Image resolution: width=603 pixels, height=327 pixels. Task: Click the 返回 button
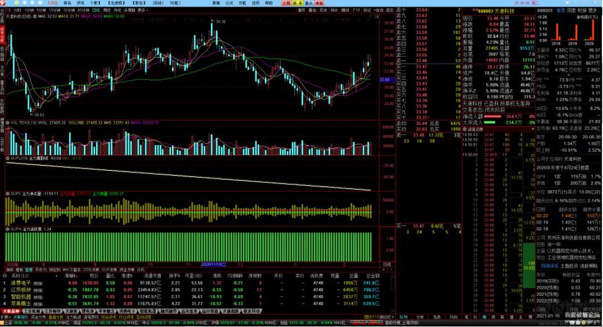point(390,11)
